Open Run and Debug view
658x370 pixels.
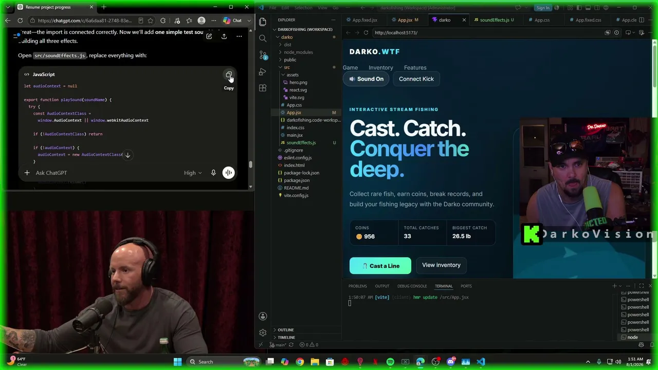tap(263, 71)
